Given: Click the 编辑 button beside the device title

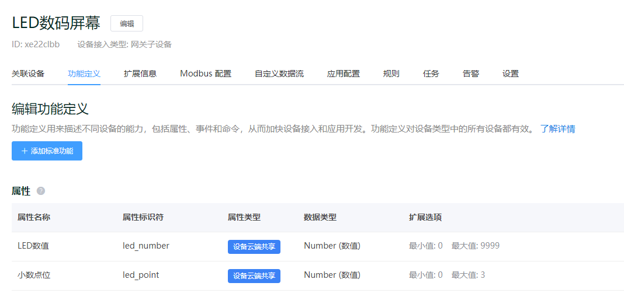Looking at the screenshot, I should [x=127, y=23].
